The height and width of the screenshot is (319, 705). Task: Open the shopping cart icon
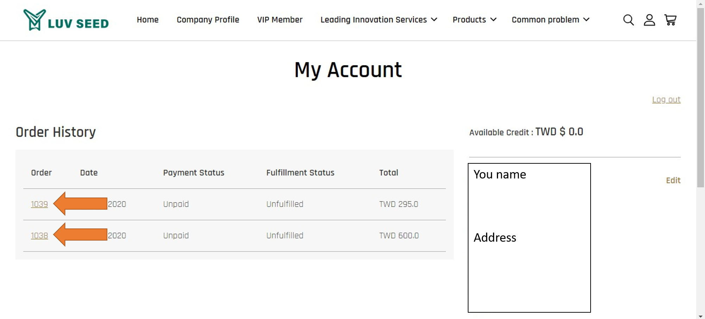coord(671,20)
